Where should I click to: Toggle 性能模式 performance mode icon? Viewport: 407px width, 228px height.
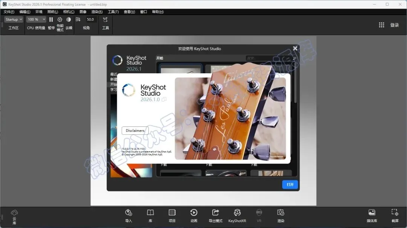click(x=60, y=20)
